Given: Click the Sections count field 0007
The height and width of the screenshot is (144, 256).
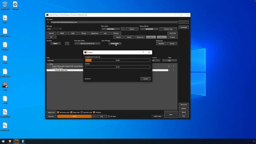Looking at the screenshot, I should 56,44.
